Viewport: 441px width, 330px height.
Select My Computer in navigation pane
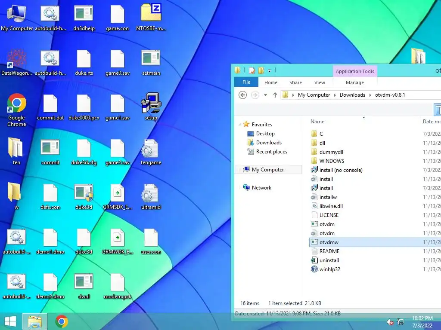pos(268,169)
